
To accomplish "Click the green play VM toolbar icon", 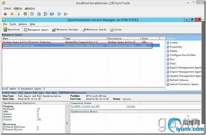I will click(19, 14).
